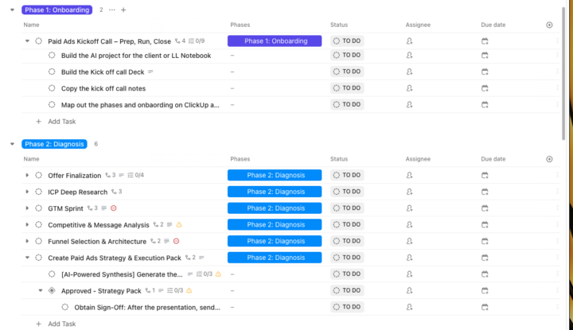Click the Phase 2: Diagnosis group label
This screenshot has width=573, height=330.
point(54,144)
